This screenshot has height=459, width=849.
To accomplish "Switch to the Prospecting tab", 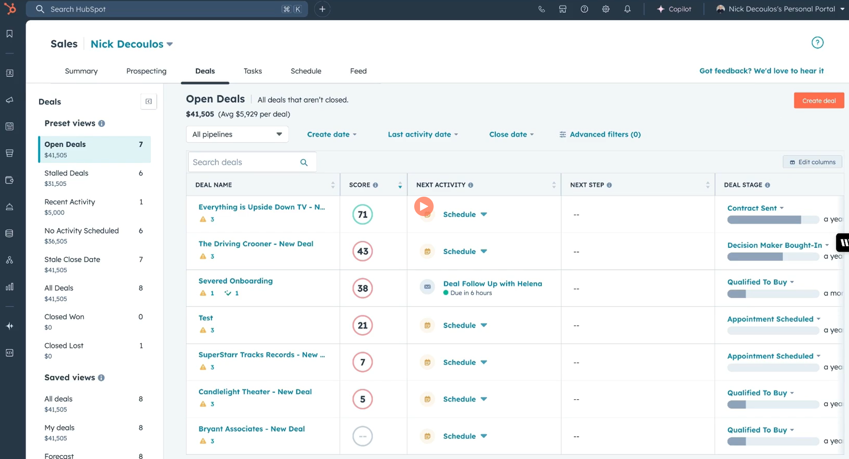I will (146, 71).
